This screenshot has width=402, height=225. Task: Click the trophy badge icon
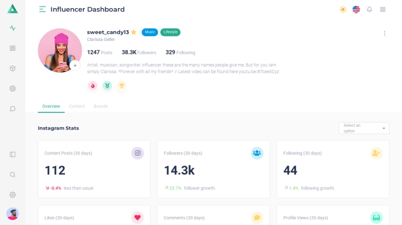121,86
